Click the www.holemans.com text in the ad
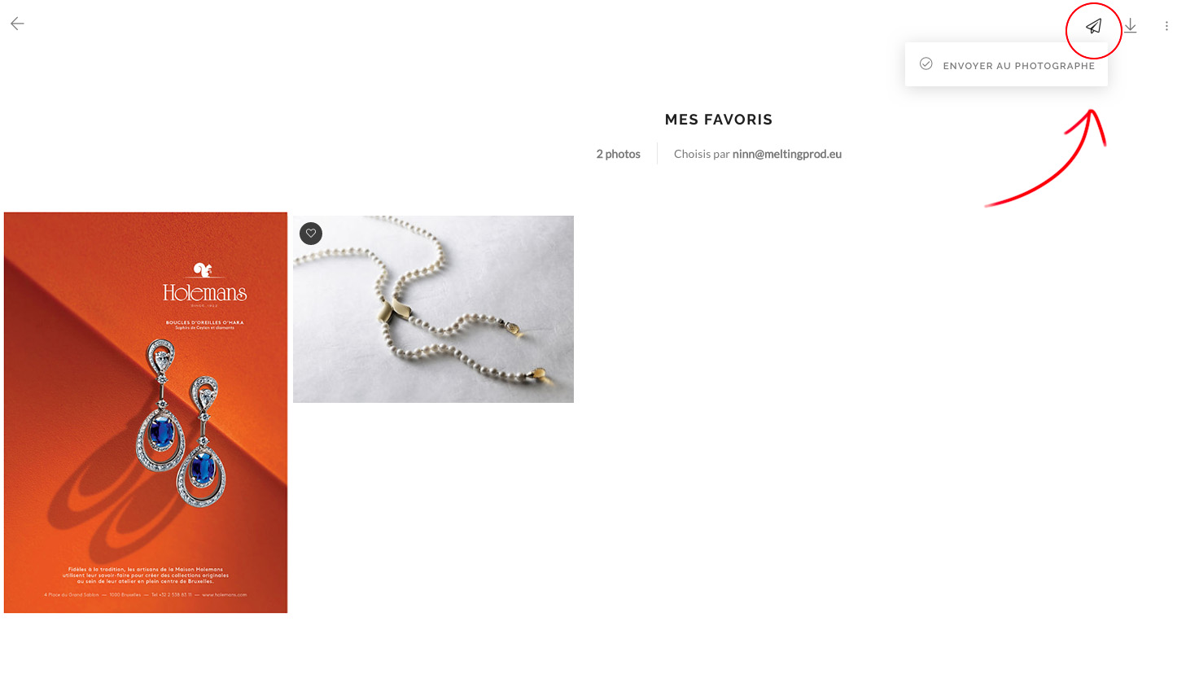This screenshot has width=1199, height=691. coord(225,595)
